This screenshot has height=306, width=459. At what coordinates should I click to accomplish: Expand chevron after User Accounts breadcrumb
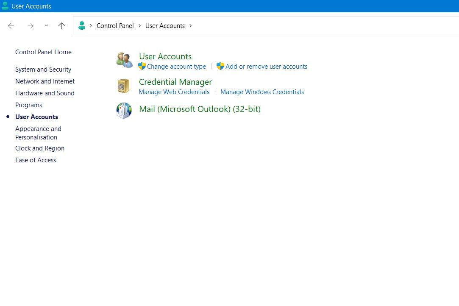click(x=191, y=26)
